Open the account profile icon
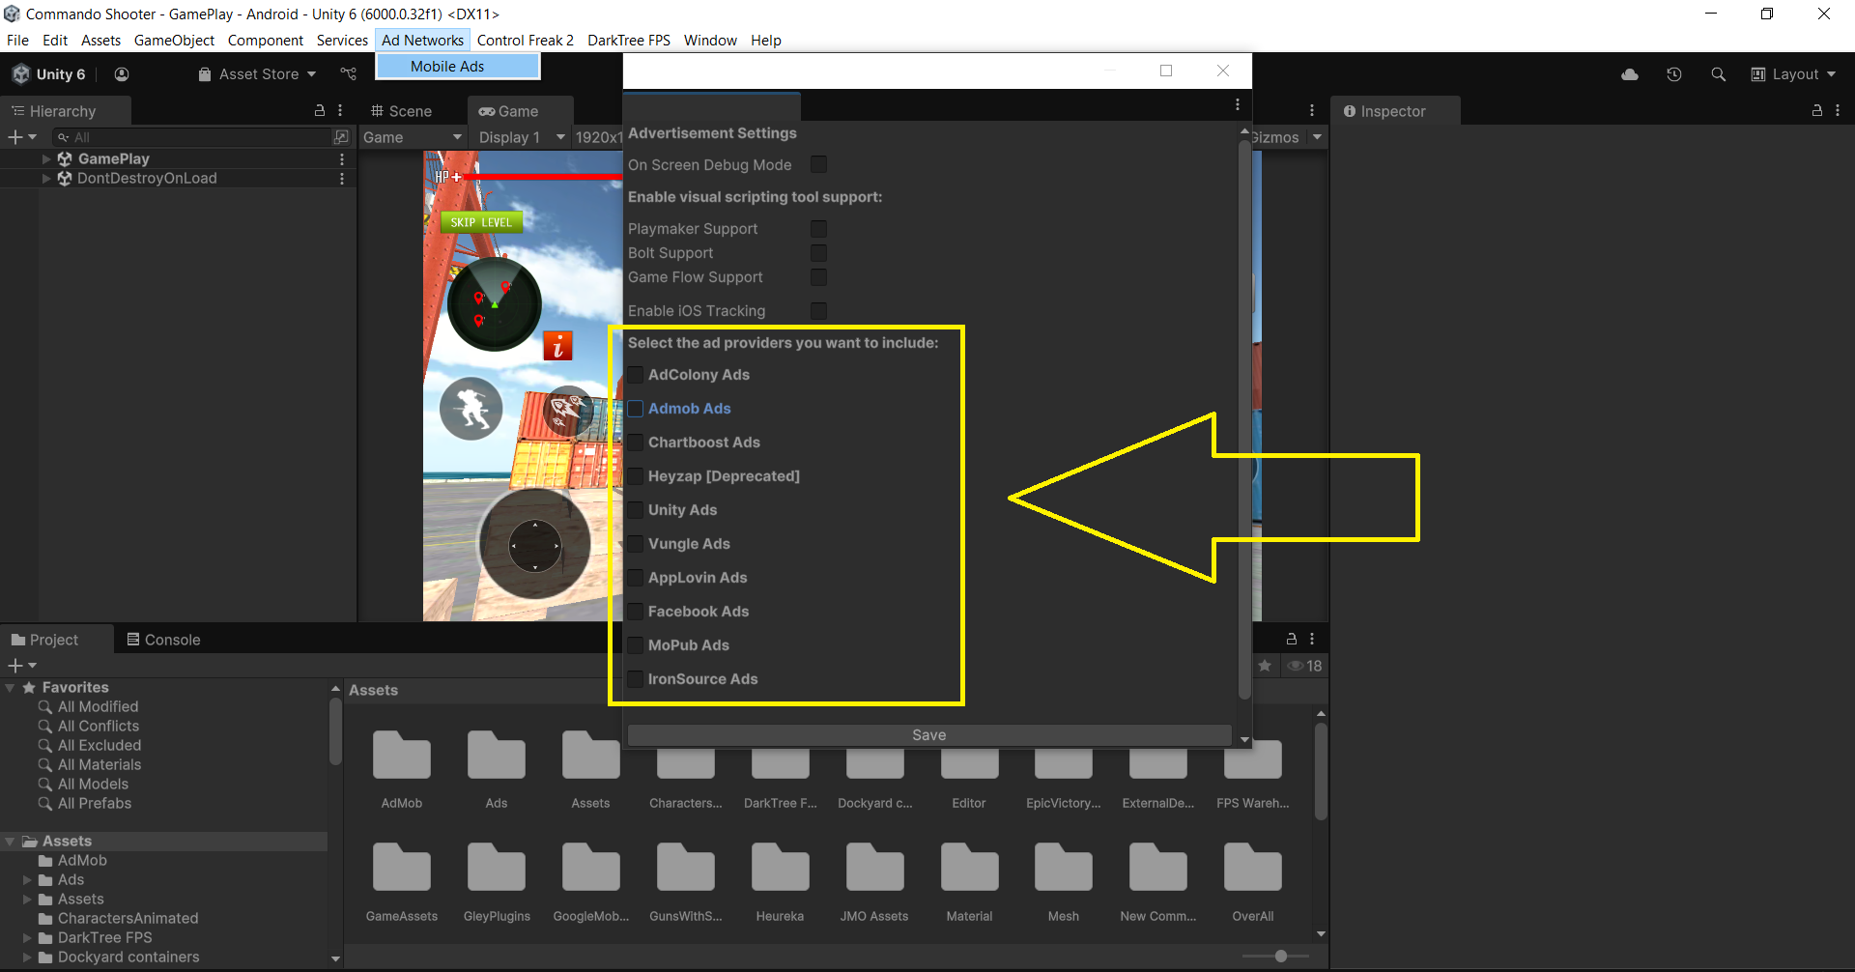1855x972 pixels. [122, 74]
